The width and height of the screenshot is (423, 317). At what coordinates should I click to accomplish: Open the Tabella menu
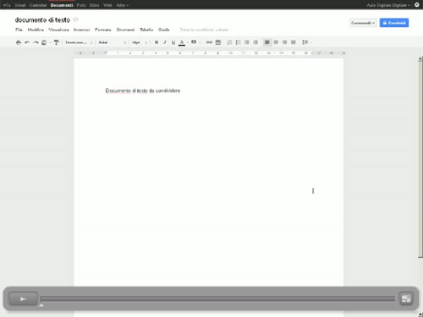coord(146,30)
